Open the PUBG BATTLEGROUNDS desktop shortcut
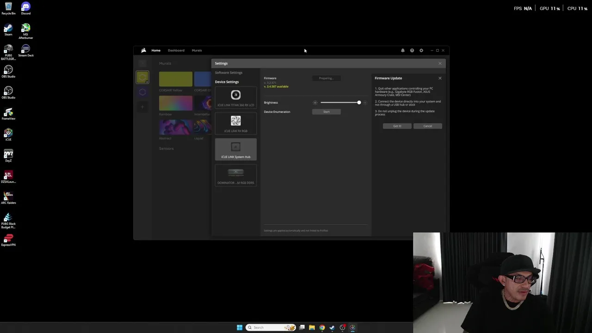Screen dimensions: 592x333 point(8,52)
